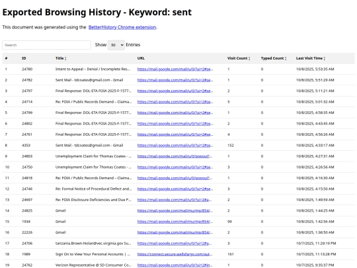Open popout URL link for row ID 24818

click(175, 178)
